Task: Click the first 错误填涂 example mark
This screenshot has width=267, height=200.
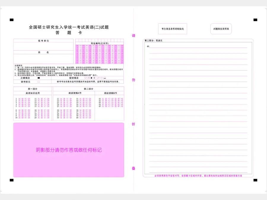Action: point(85,77)
